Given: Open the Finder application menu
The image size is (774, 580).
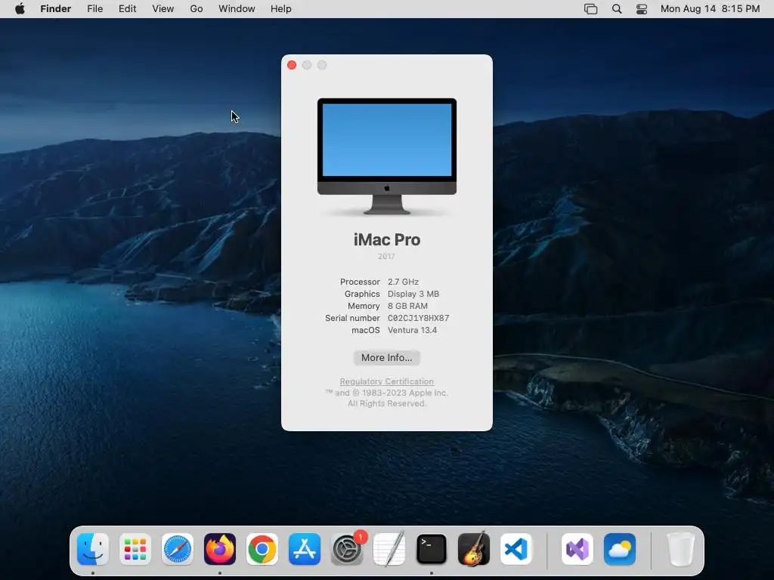Looking at the screenshot, I should coord(56,9).
